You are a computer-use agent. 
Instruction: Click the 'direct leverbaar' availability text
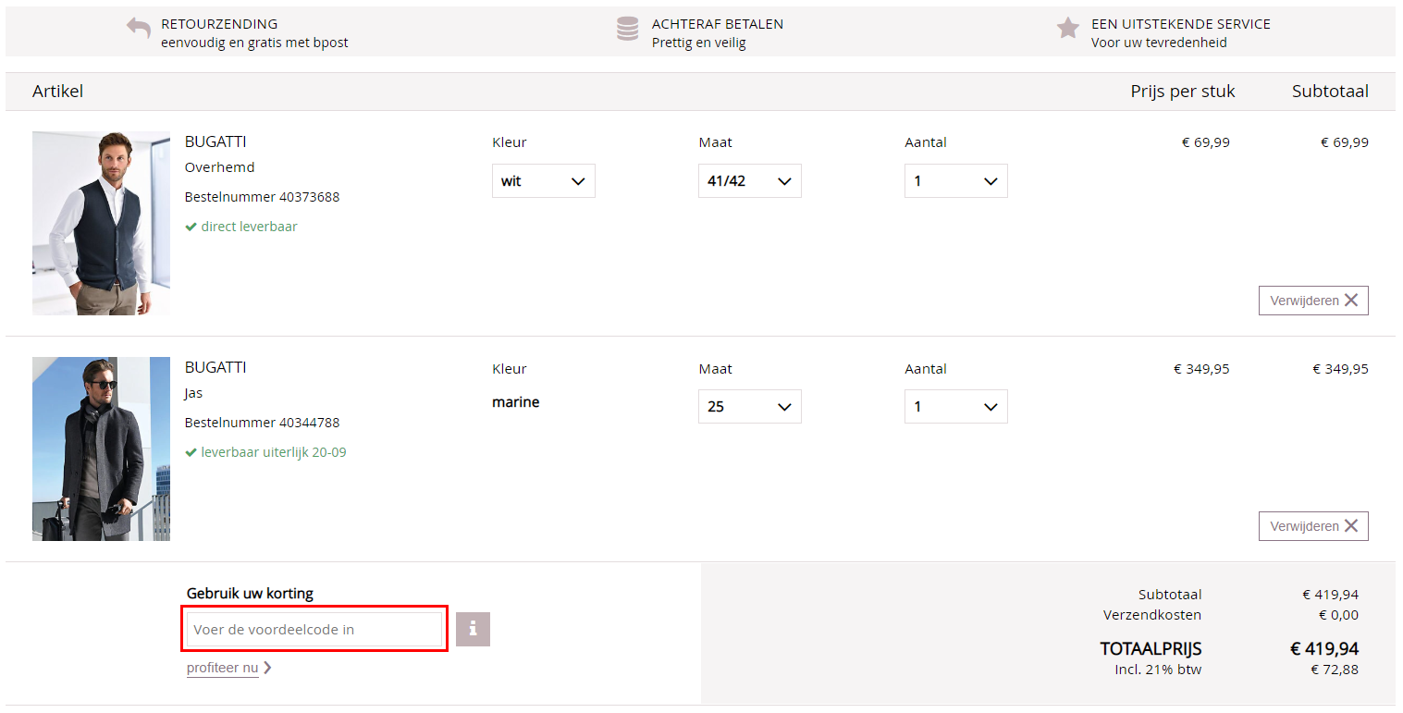pos(250,227)
